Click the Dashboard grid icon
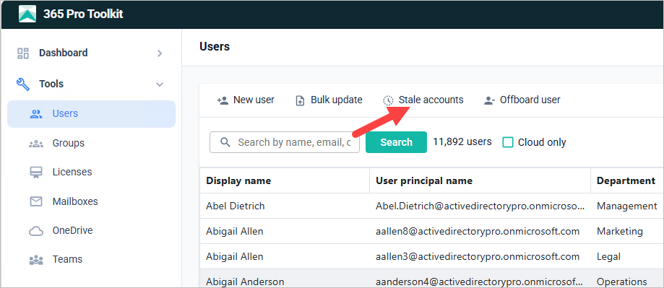The height and width of the screenshot is (288, 664). (23, 53)
